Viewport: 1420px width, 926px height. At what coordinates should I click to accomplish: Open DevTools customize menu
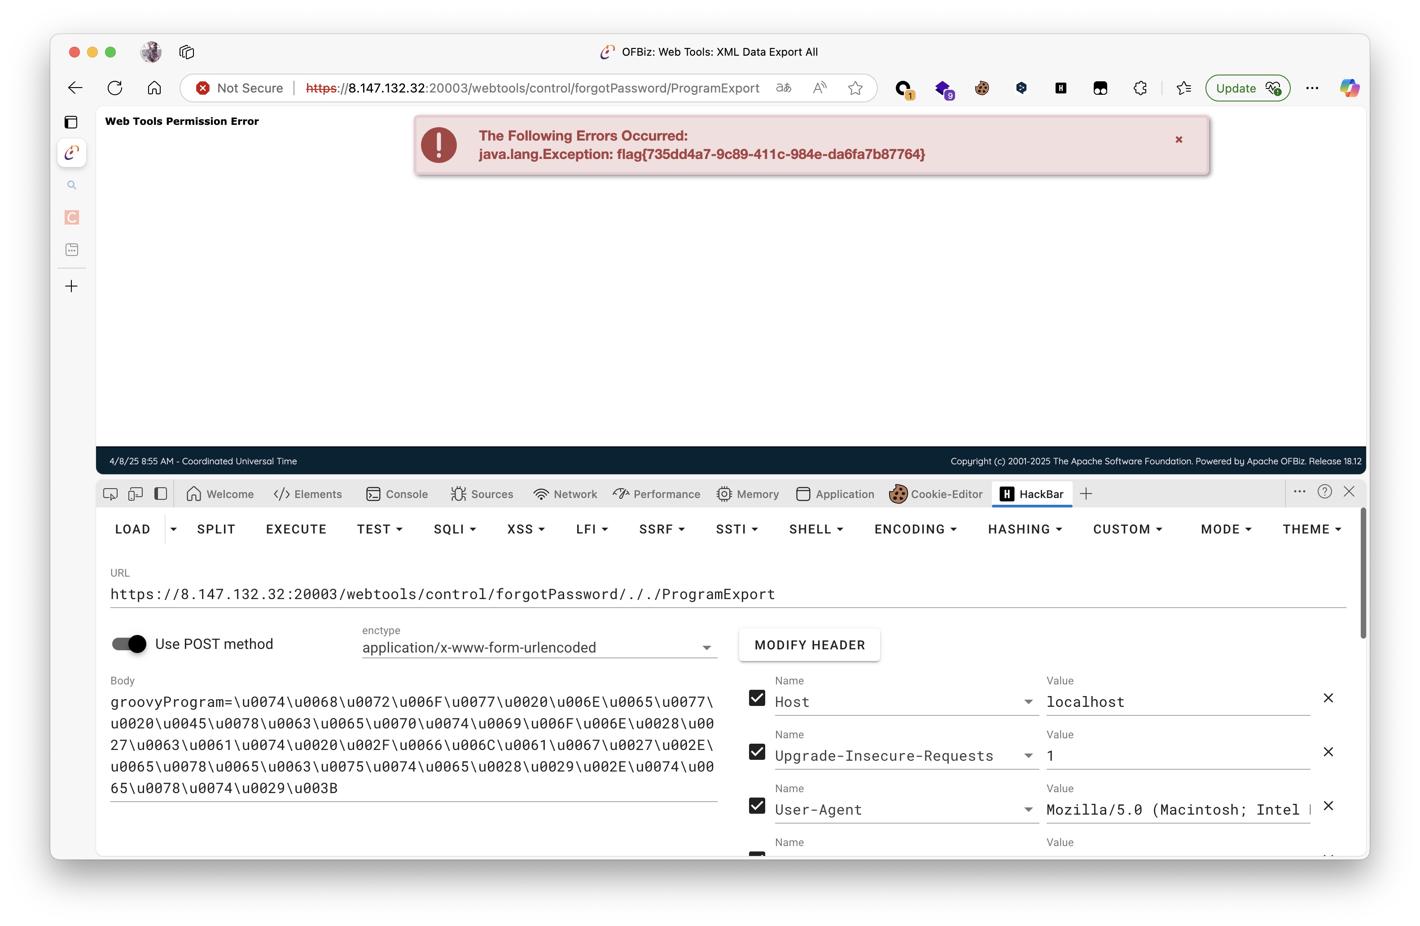(x=1299, y=491)
